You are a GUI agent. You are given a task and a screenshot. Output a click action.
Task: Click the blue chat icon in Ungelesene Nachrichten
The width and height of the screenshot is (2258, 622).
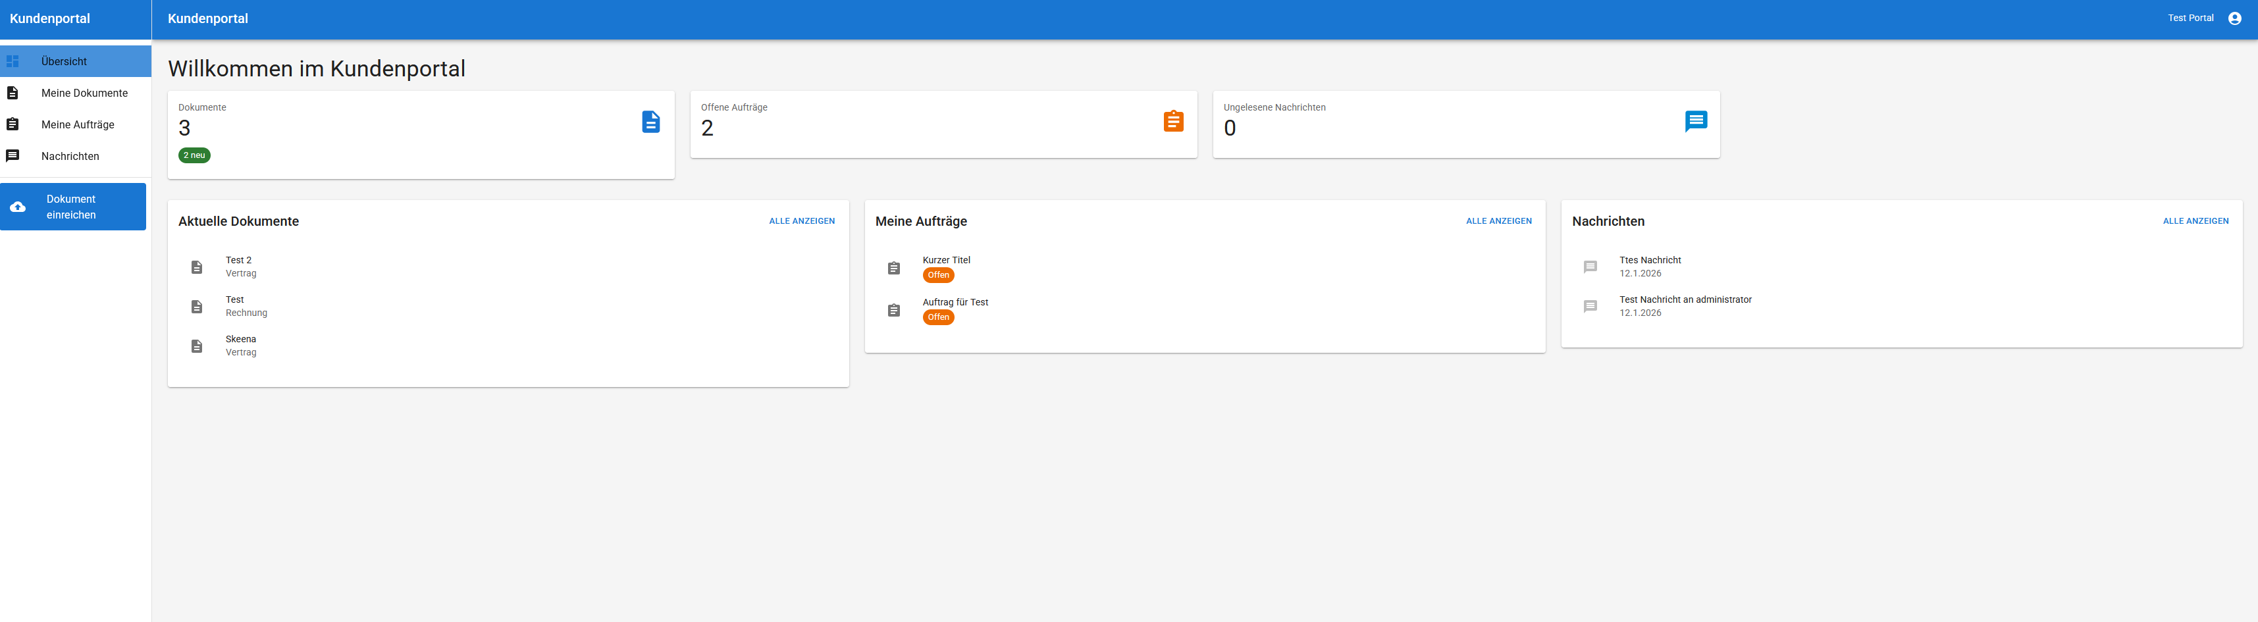coord(1695,121)
